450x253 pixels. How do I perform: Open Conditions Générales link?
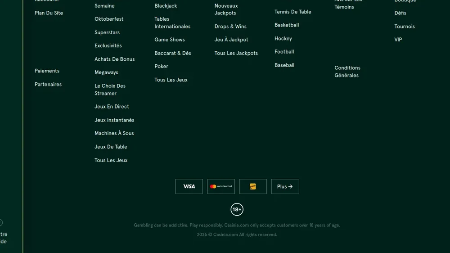[x=347, y=72]
